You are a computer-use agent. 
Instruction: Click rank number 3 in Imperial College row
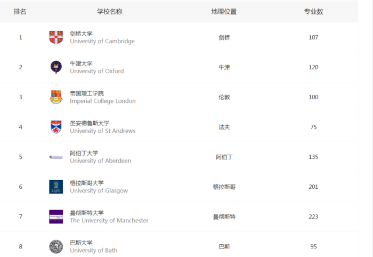point(21,97)
